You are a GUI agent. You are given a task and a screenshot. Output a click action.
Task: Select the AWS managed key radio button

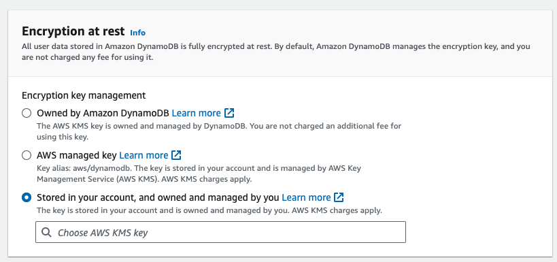pyautogui.click(x=27, y=155)
